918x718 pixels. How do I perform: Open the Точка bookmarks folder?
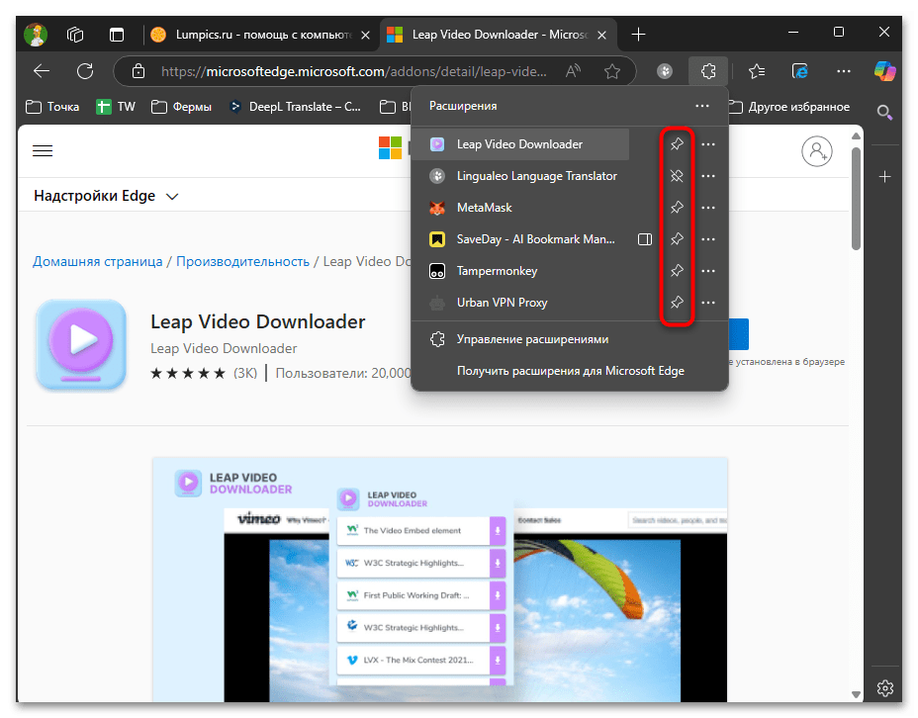tap(52, 107)
